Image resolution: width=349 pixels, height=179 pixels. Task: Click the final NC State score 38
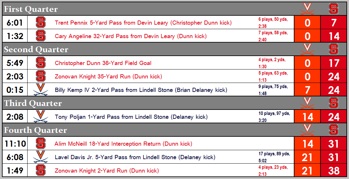(x=334, y=171)
